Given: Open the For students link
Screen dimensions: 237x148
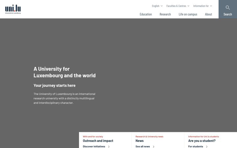Looking at the screenshot, I should point(196,146).
